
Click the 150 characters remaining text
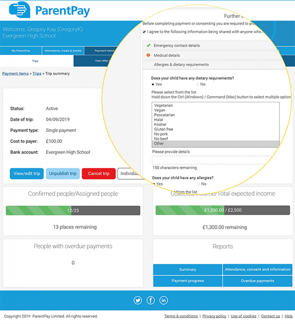point(175,168)
